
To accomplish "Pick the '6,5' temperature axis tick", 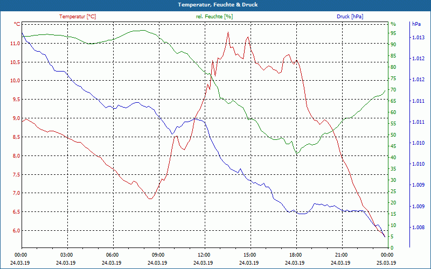I will (x=16, y=212).
